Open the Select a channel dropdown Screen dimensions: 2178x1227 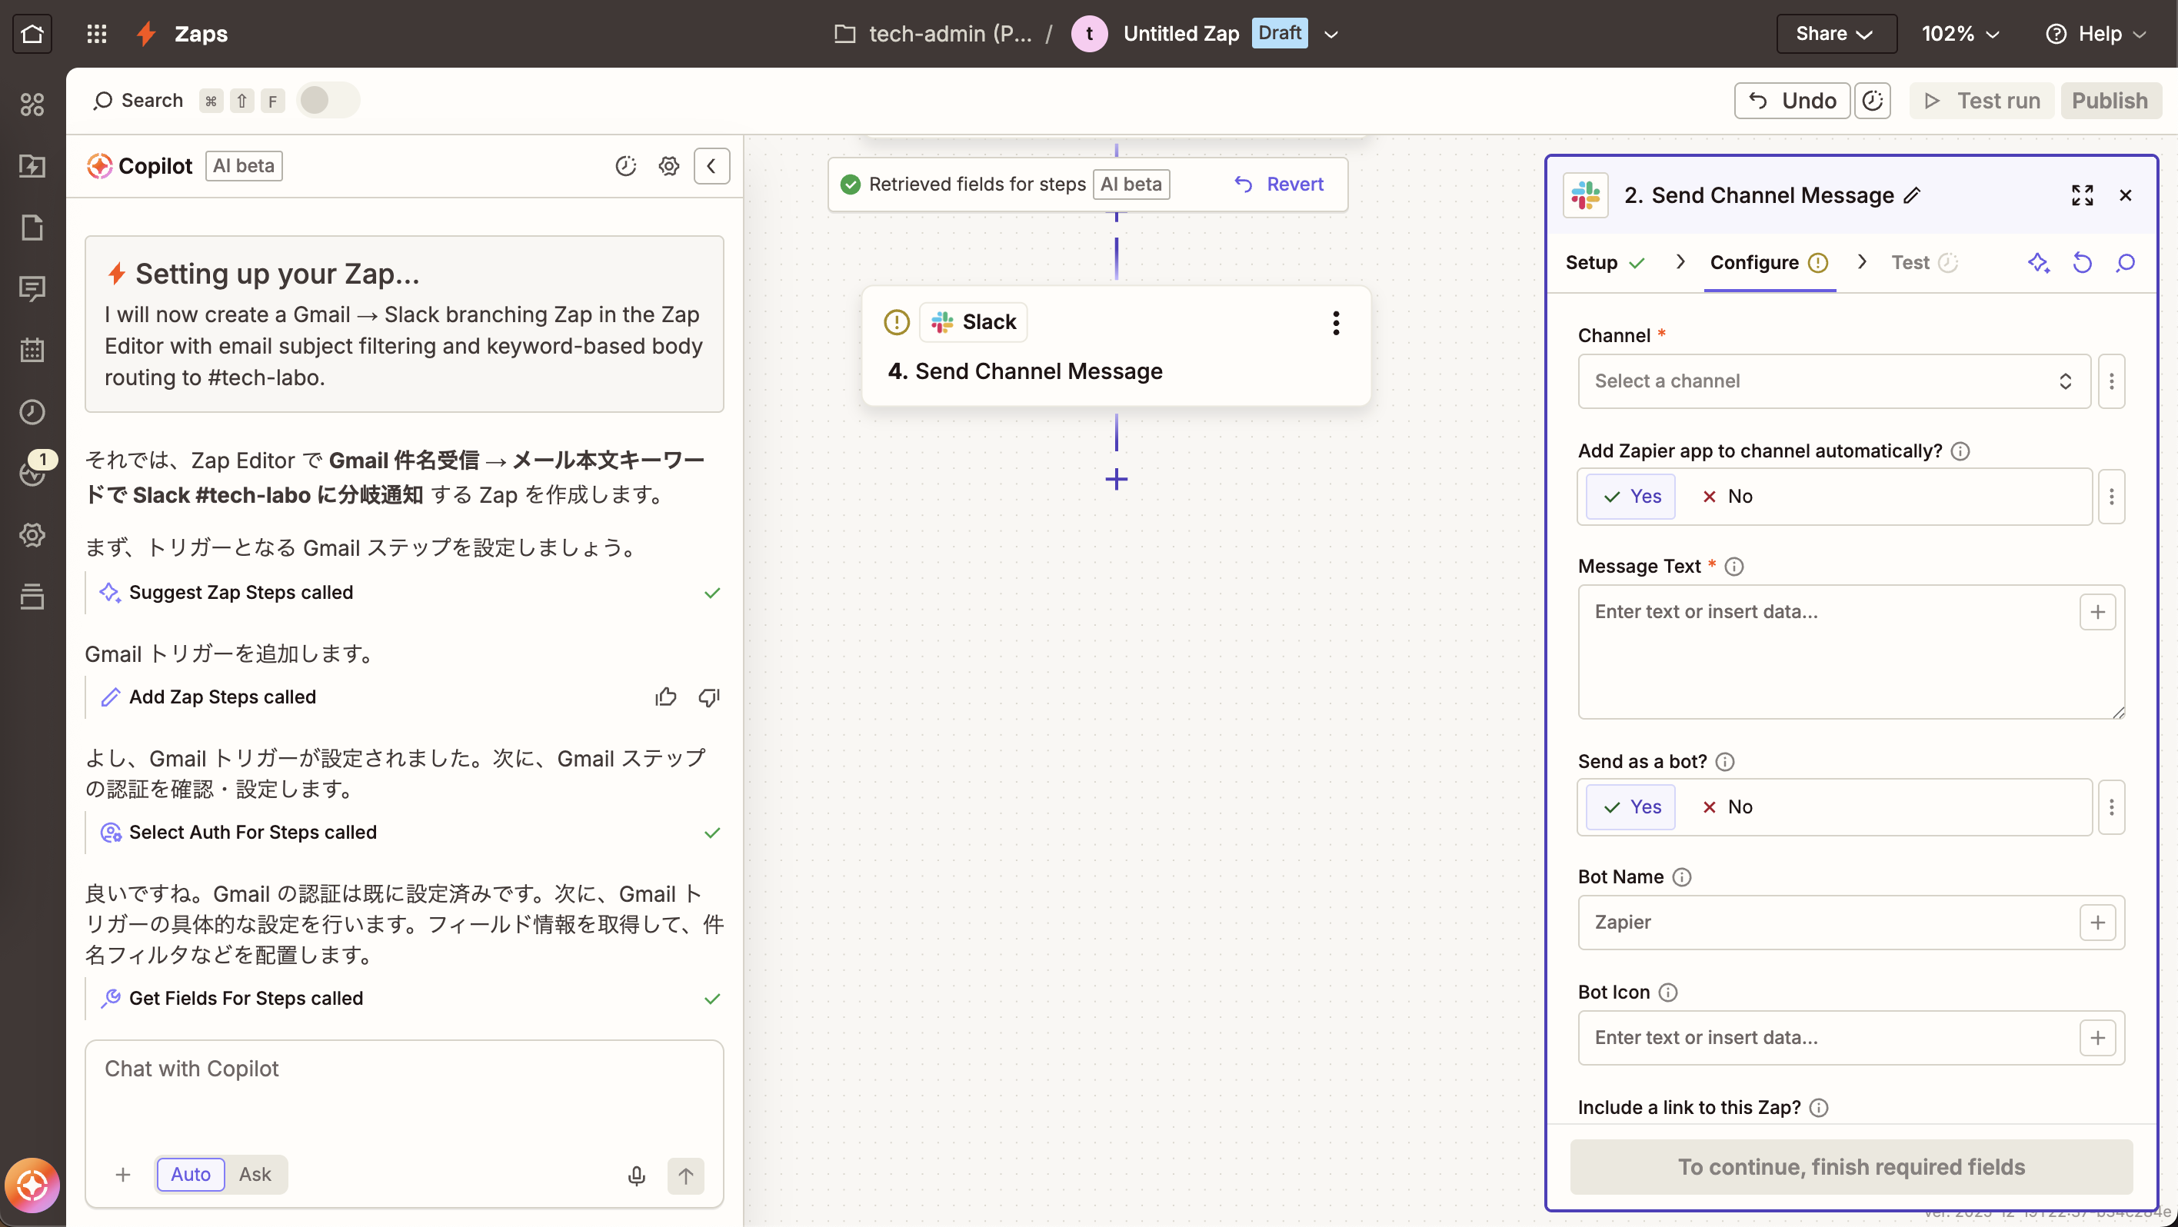coord(1832,381)
